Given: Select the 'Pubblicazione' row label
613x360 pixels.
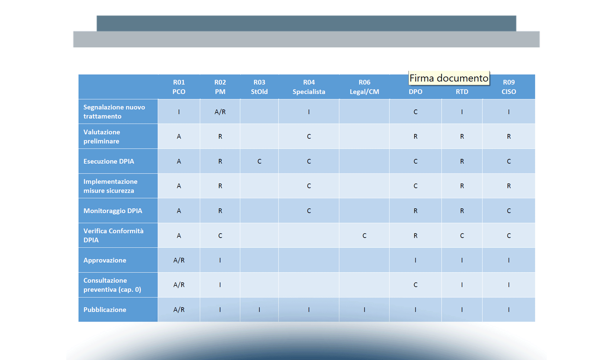Looking at the screenshot, I should coord(118,310).
